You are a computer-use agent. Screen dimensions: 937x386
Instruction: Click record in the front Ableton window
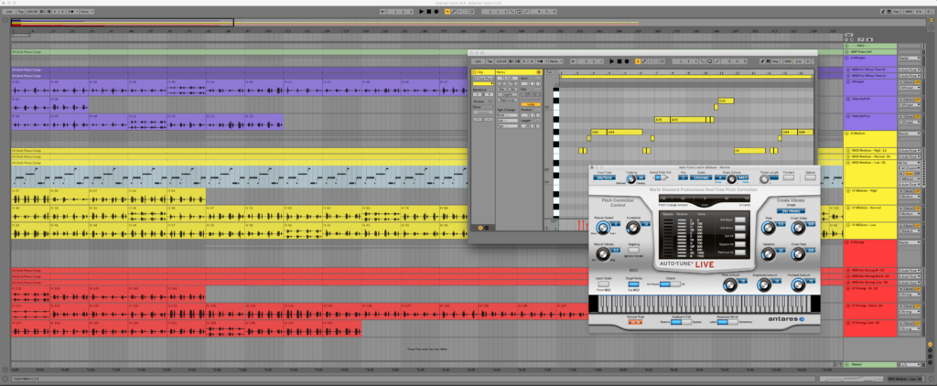click(627, 61)
